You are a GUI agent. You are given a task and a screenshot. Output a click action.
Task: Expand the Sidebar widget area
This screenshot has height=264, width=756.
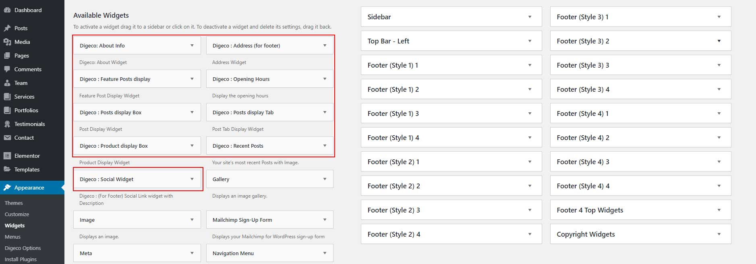click(x=451, y=17)
